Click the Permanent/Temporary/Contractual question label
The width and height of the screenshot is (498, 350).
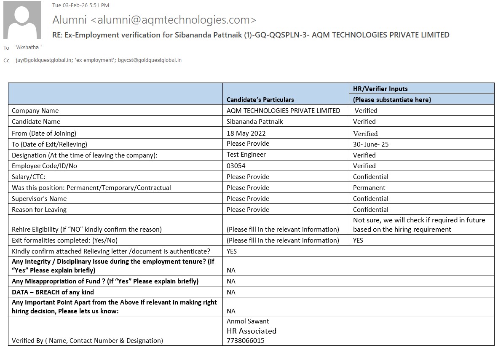click(x=91, y=188)
